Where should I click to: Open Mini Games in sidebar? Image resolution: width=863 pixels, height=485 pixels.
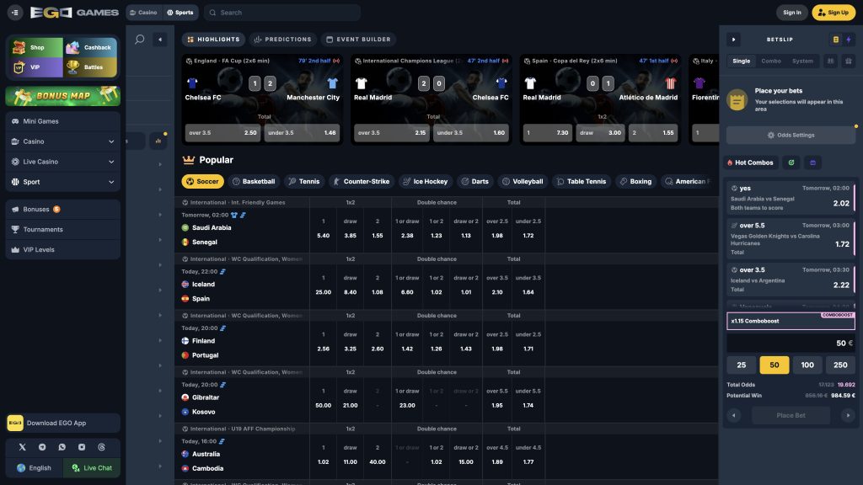(62, 121)
